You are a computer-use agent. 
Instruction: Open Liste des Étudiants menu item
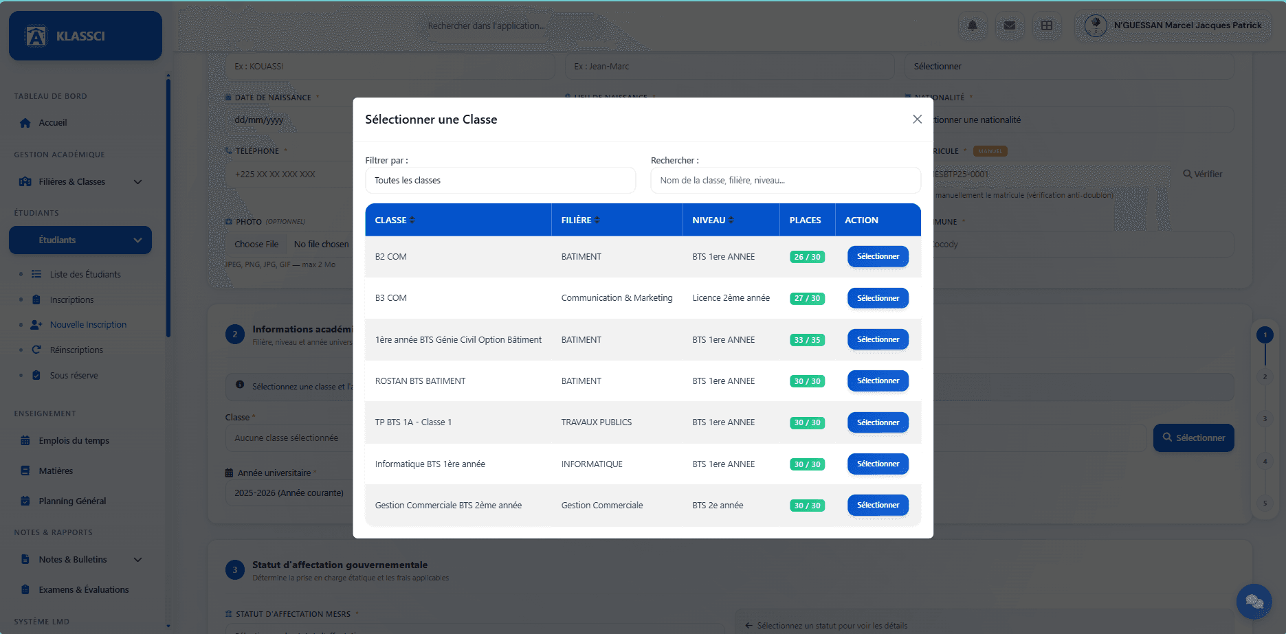pos(85,274)
